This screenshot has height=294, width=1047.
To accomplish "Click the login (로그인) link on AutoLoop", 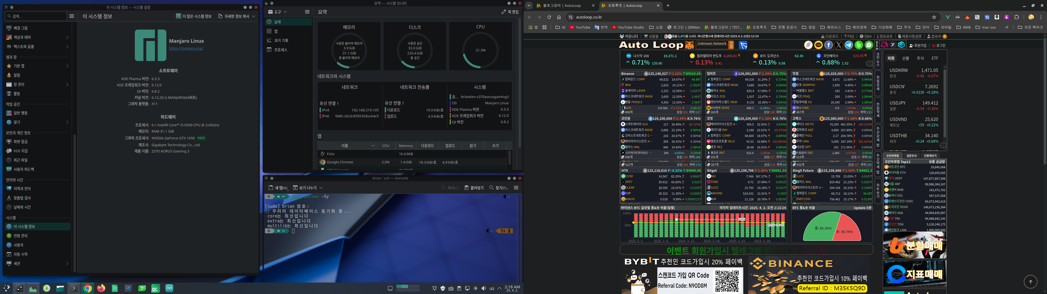I will (x=939, y=45).
